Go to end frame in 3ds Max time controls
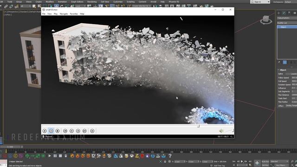Viewport: 297px width, 167px height. click(250, 161)
